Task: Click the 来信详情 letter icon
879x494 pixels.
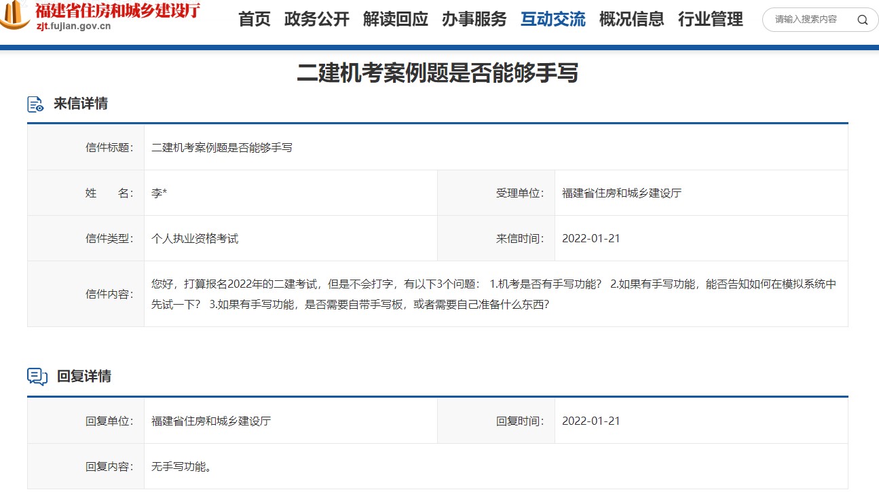Action: click(x=36, y=104)
